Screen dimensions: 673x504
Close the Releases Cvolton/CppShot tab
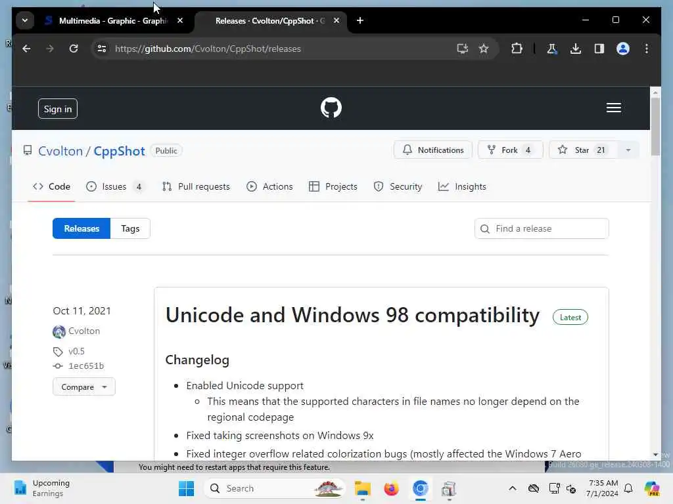[x=336, y=20]
